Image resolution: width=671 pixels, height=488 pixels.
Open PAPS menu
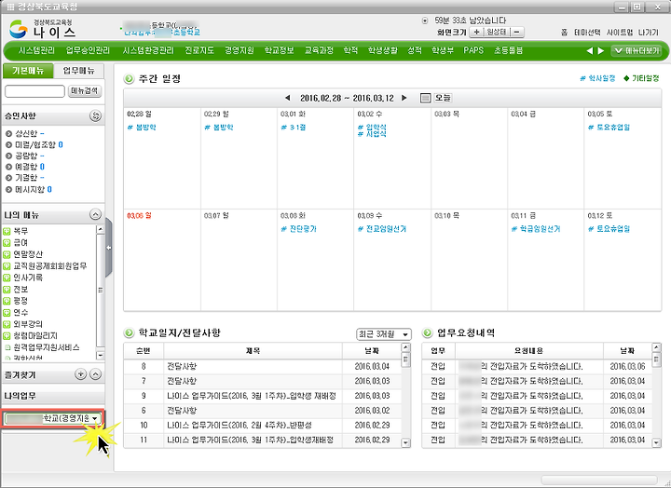pyautogui.click(x=473, y=50)
